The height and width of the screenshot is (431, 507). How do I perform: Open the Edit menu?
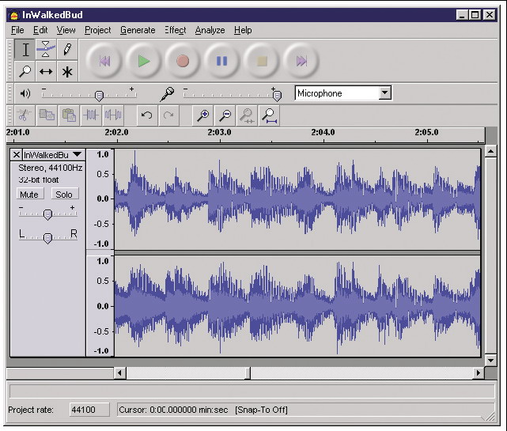coord(40,30)
